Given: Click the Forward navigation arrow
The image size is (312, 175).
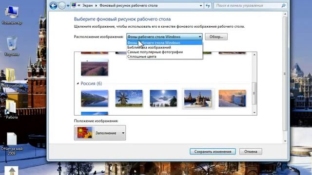Looking at the screenshot, I should pyautogui.click(x=62, y=5).
